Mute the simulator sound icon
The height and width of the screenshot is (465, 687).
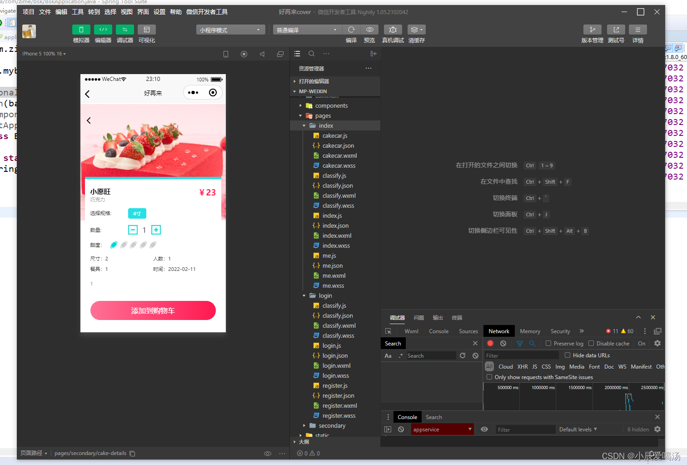pyautogui.click(x=262, y=54)
